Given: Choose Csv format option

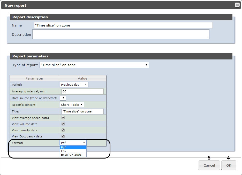Looking at the screenshot, I should click(73, 151).
